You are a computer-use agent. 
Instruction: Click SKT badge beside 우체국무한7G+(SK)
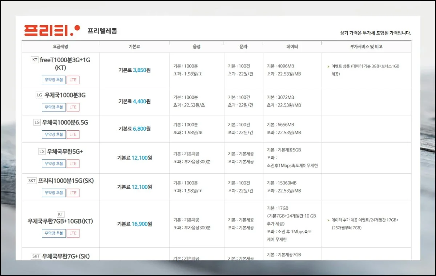36,256
